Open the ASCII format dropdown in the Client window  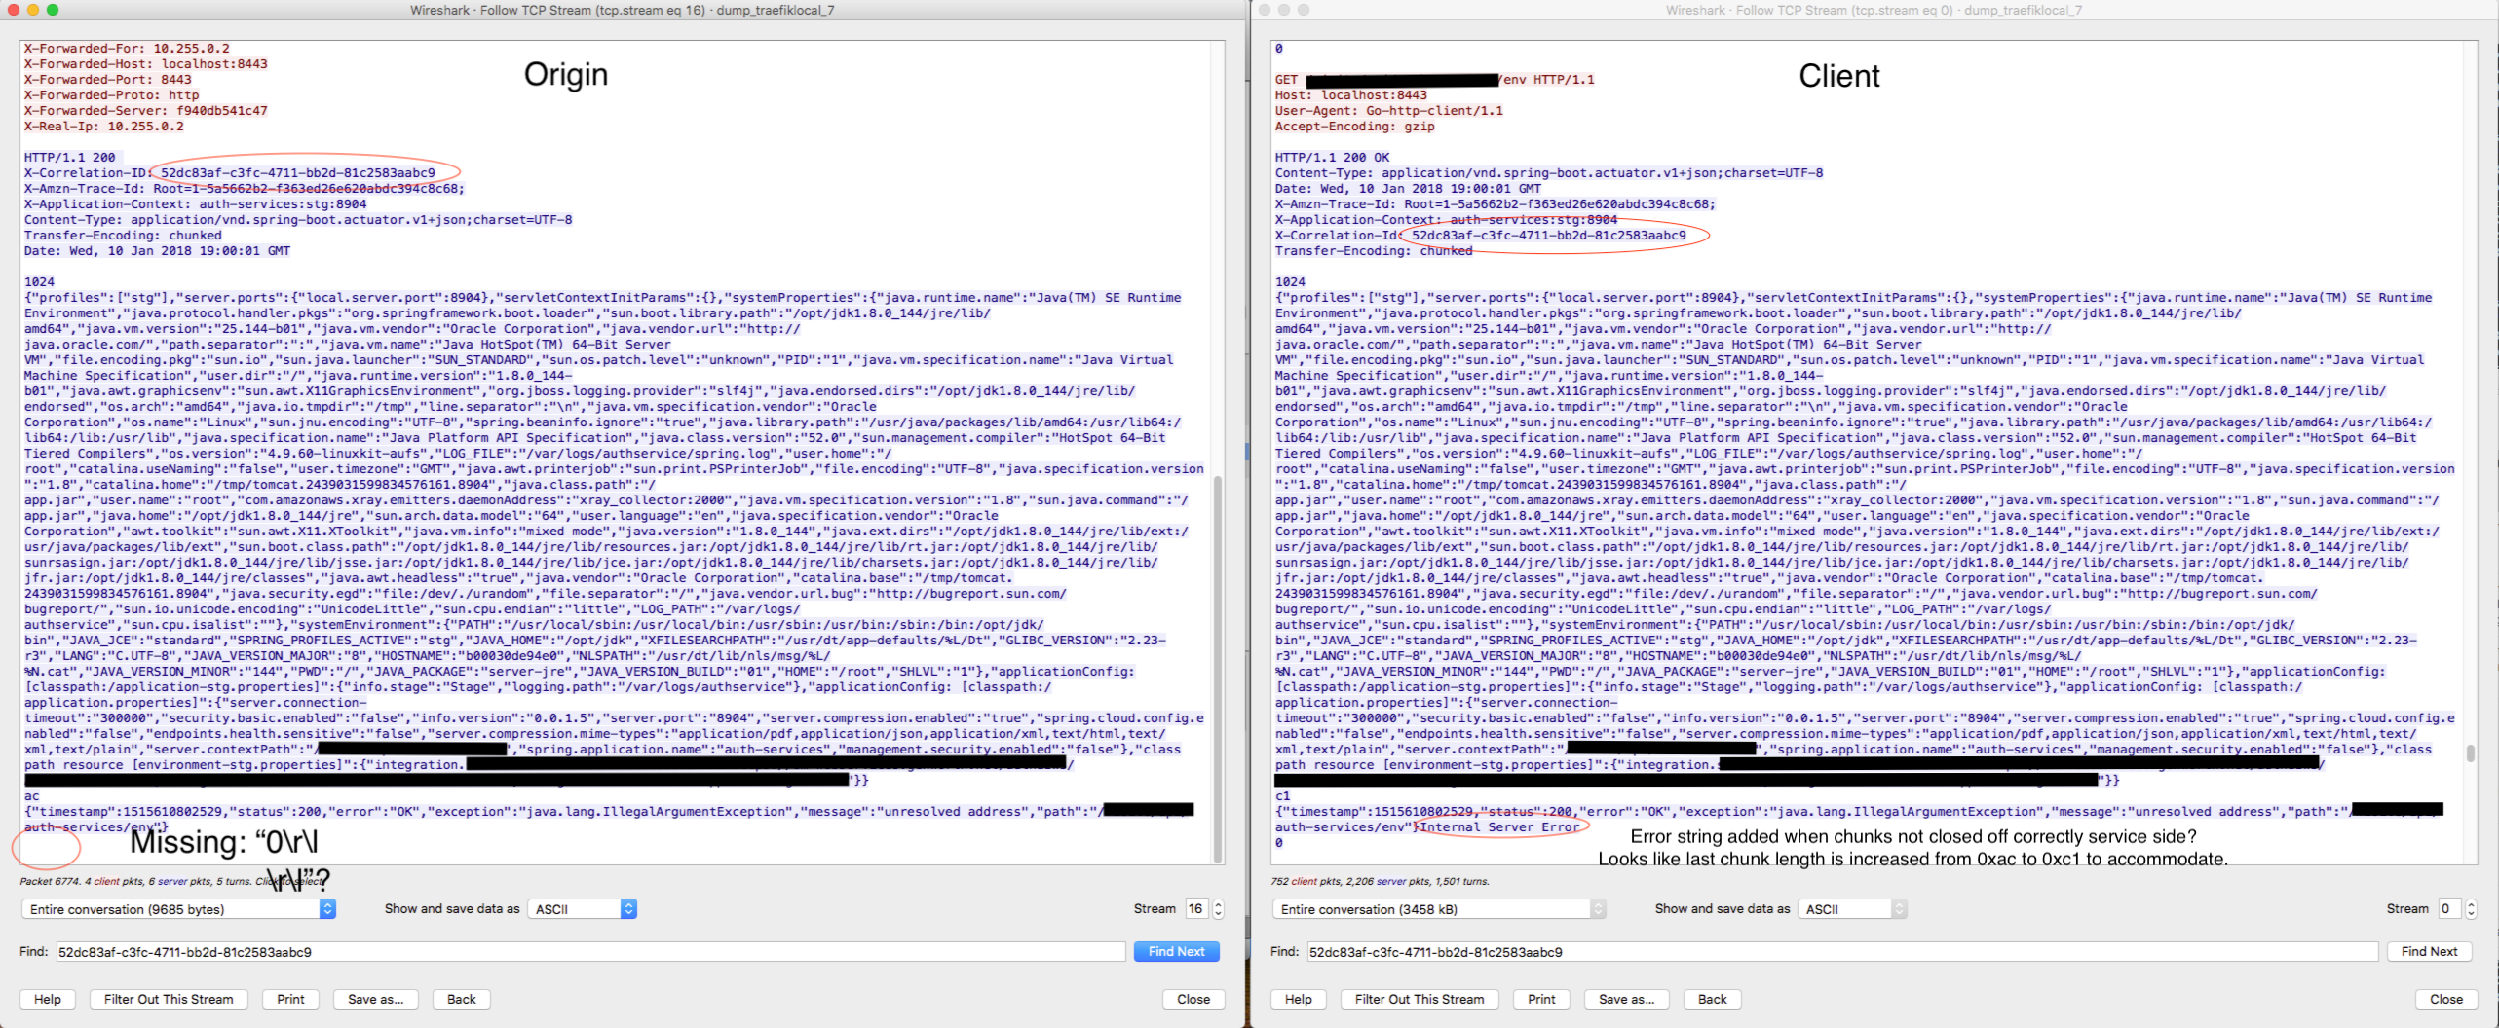pyautogui.click(x=1852, y=908)
